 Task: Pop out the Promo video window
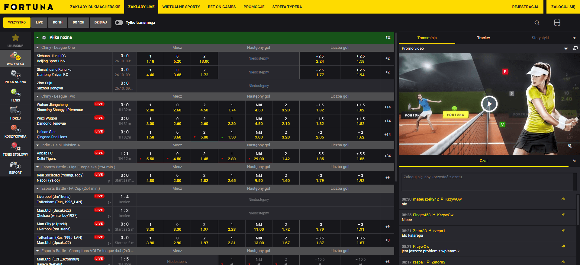[575, 48]
